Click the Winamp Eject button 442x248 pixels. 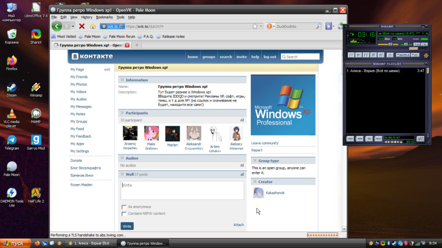pyautogui.click(x=390, y=55)
